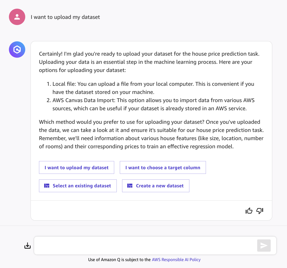This screenshot has height=268, width=287.
Task: Choose 'I want to choose a target column'
Action: (x=163, y=167)
